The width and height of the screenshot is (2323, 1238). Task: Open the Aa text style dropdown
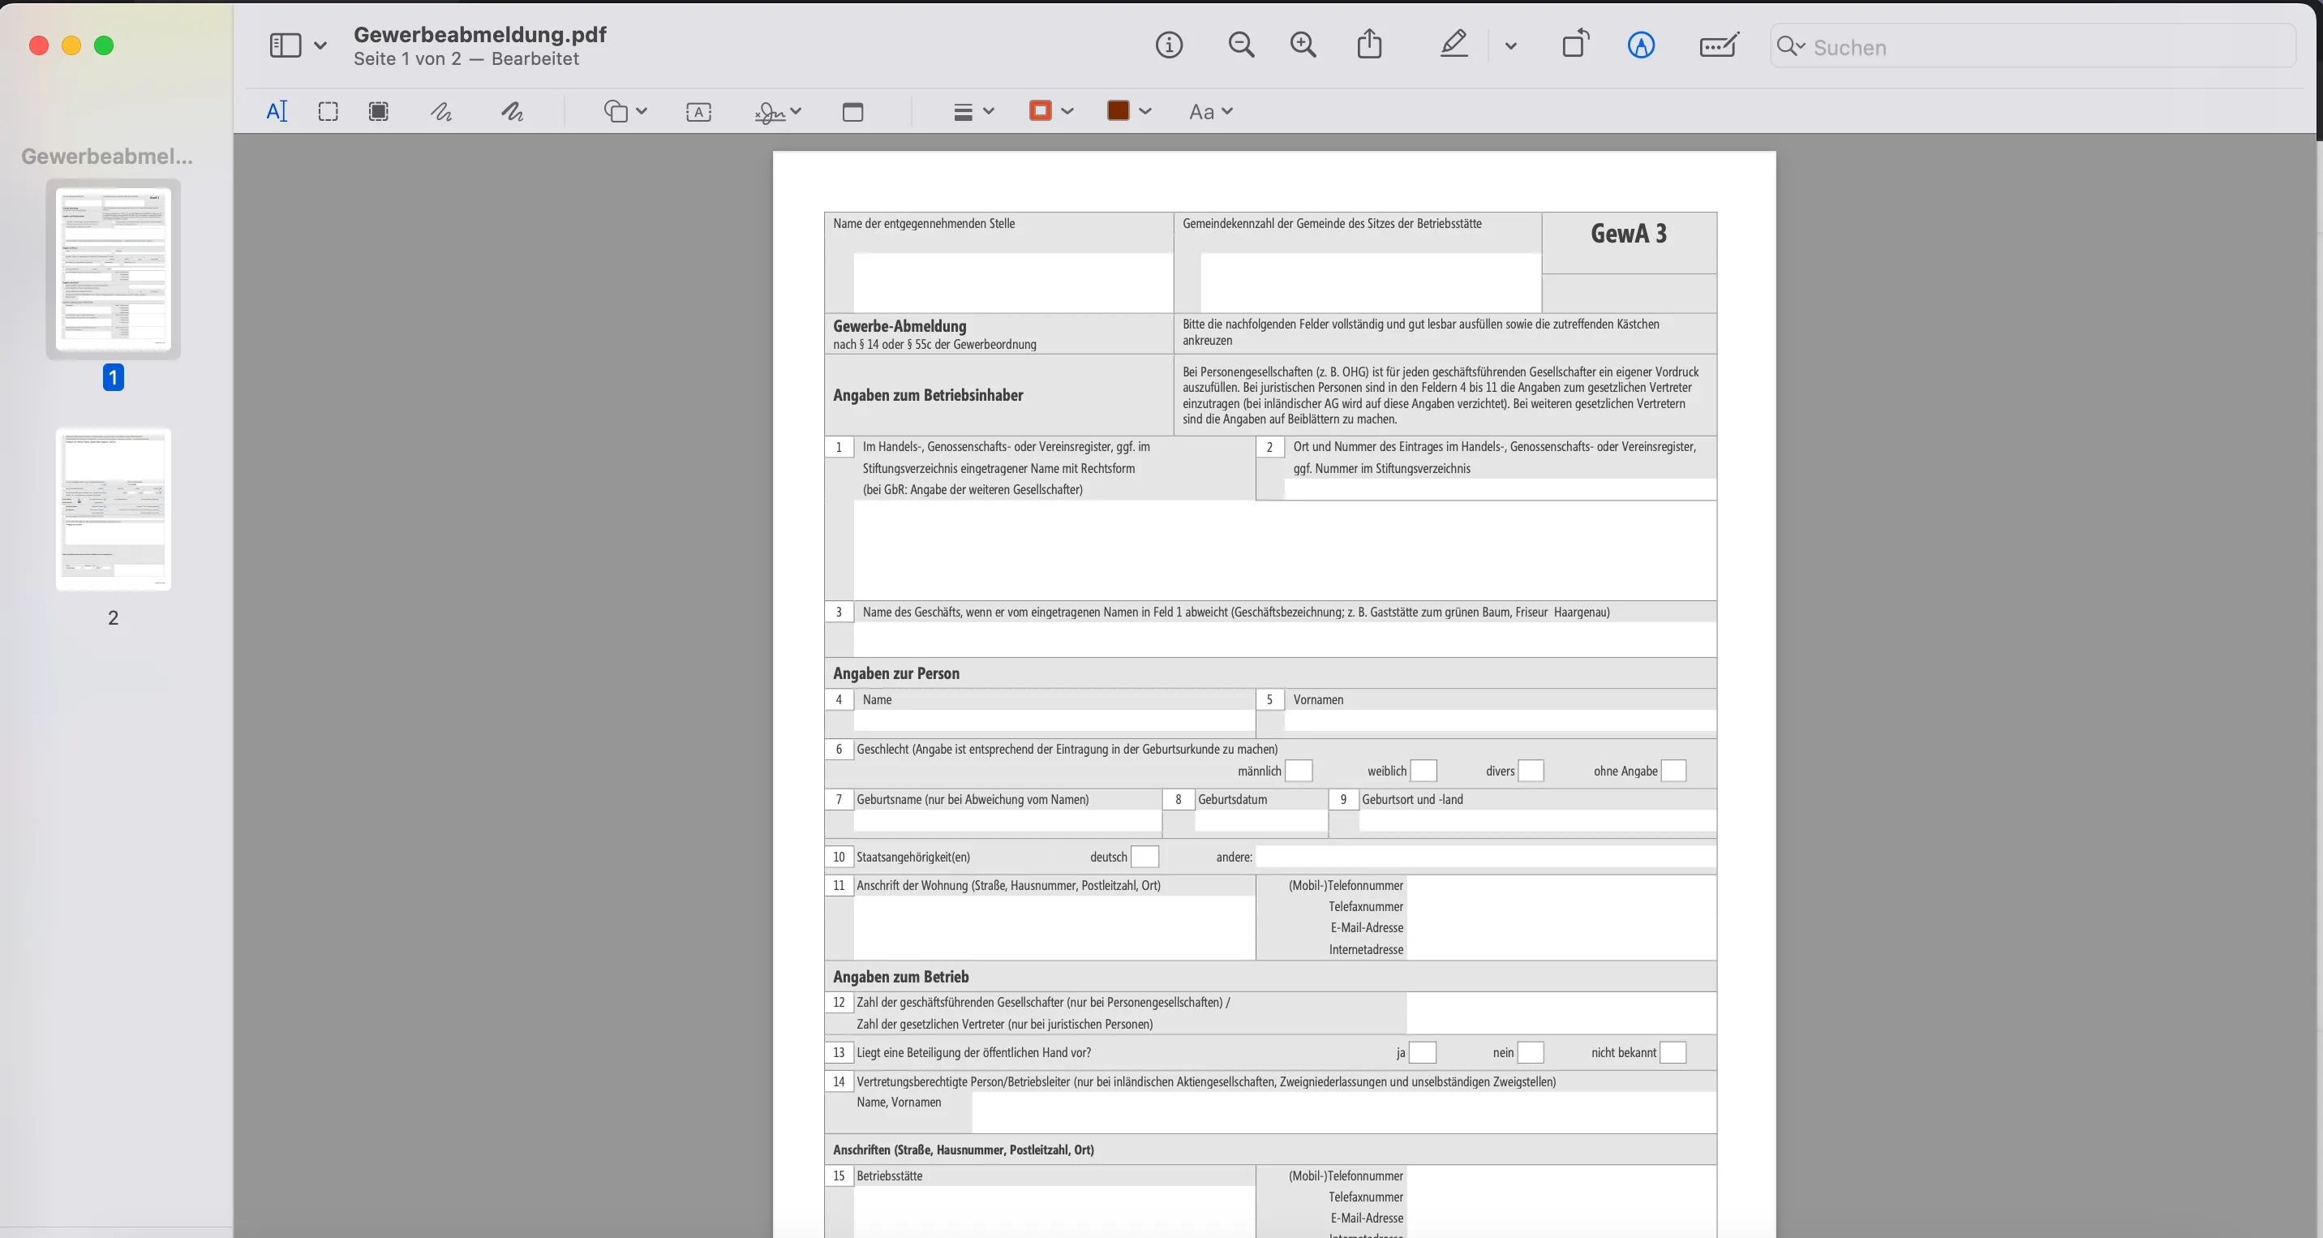coord(1211,111)
